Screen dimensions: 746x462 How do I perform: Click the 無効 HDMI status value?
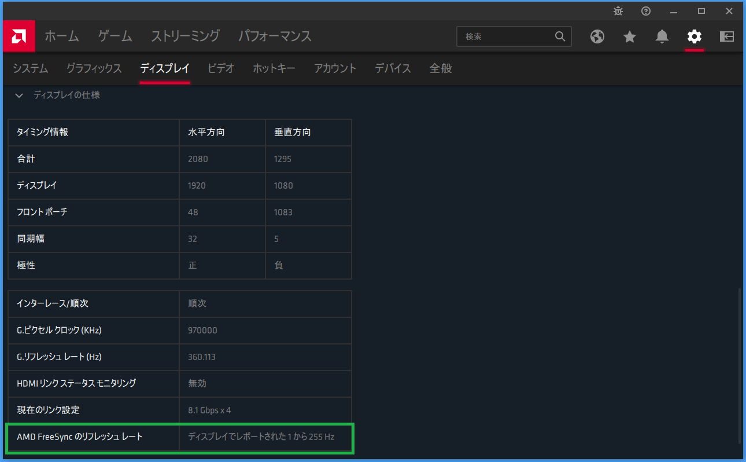point(197,383)
